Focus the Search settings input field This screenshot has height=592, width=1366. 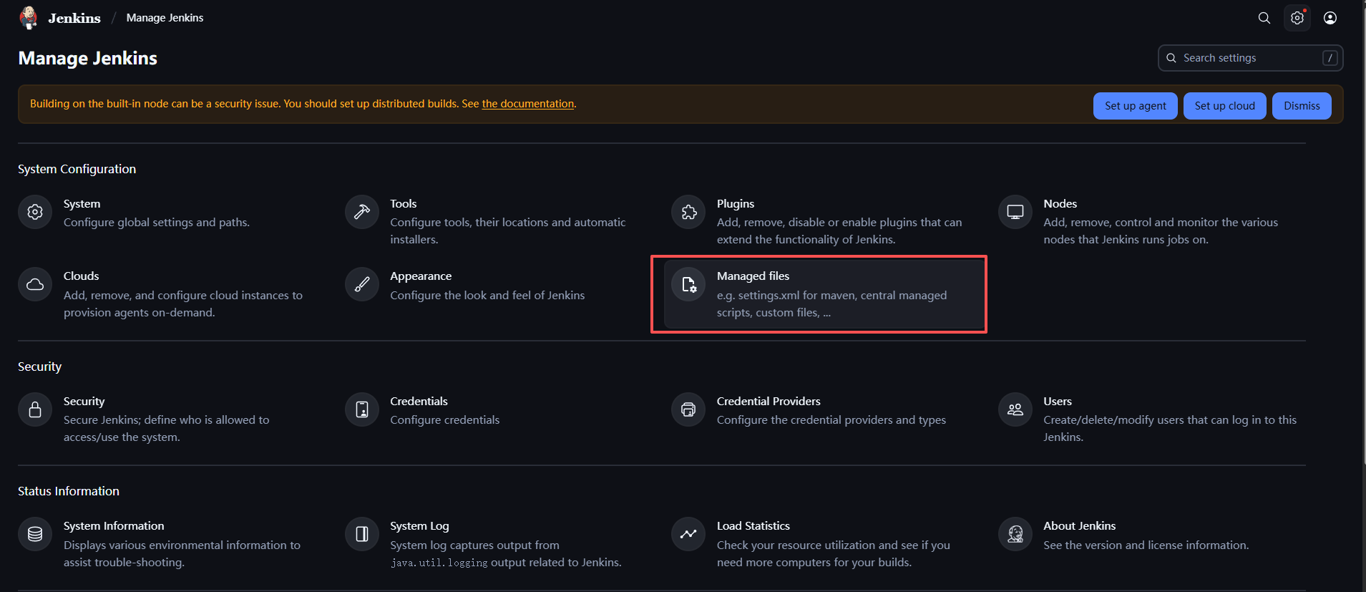[x=1249, y=58]
